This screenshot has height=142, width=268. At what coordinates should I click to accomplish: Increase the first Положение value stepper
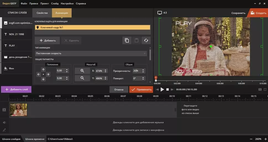67,70
